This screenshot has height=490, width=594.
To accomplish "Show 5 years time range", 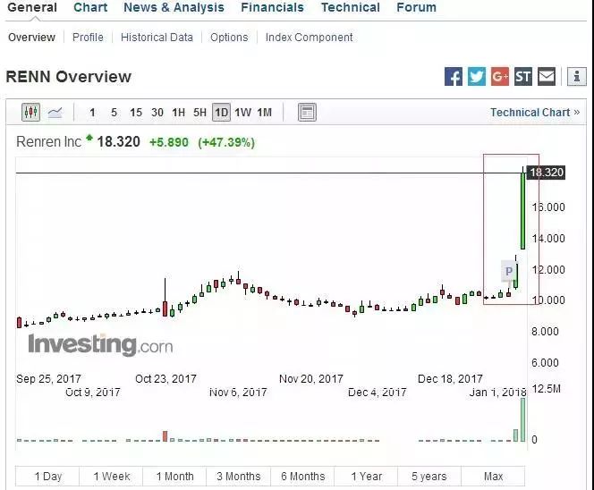I will point(429,477).
